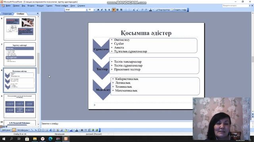Open dash style options
This screenshot has width=254, height=142.
point(86,130)
